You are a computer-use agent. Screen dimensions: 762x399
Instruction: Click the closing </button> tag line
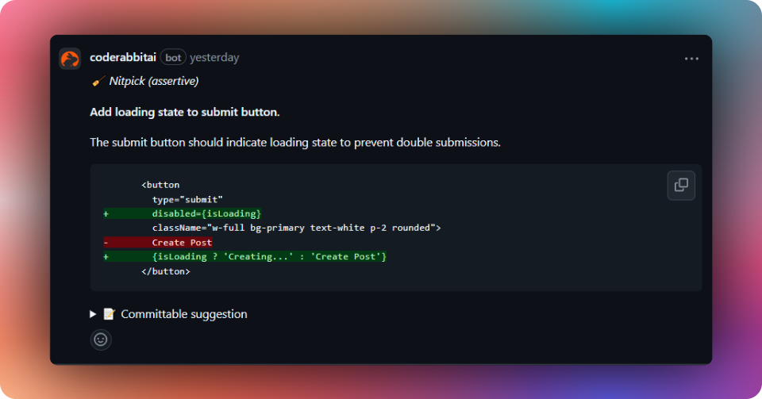166,271
